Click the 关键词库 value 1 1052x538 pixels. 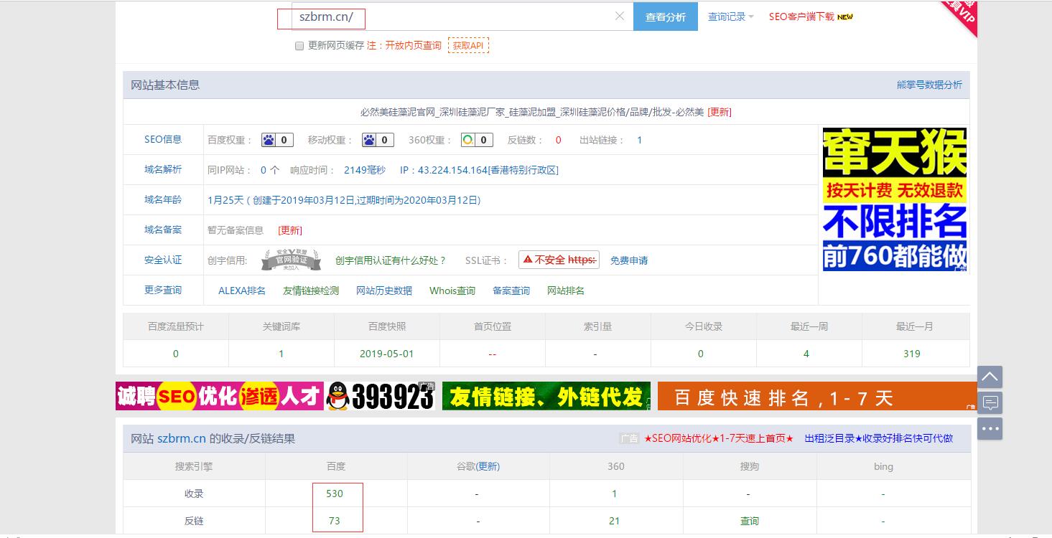click(281, 354)
